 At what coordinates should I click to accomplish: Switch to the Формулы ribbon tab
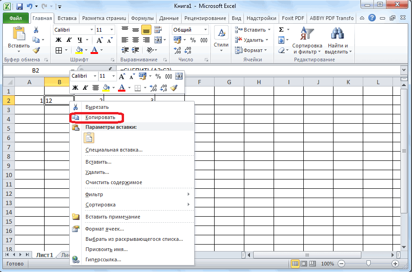coord(142,18)
